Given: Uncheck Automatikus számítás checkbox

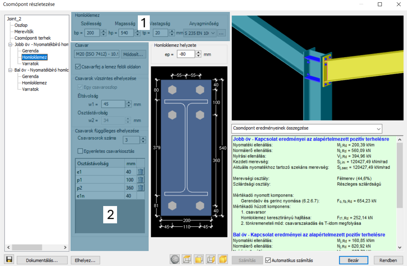Looking at the screenshot, I should 268,260.
